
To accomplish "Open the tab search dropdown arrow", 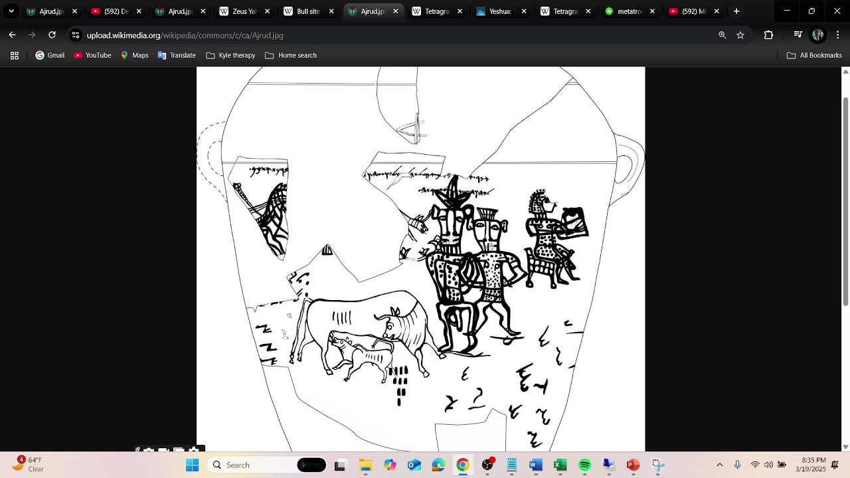I will pos(11,11).
